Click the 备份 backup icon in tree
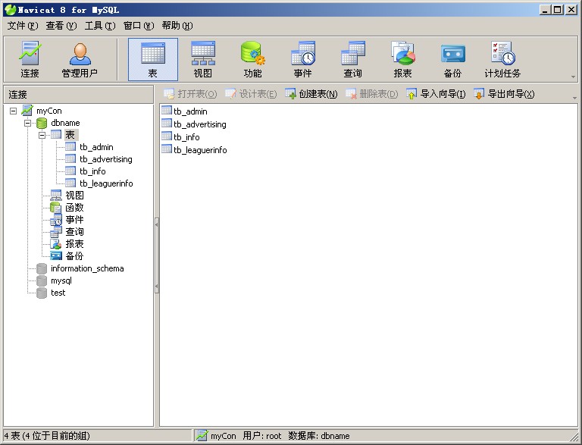 click(56, 256)
